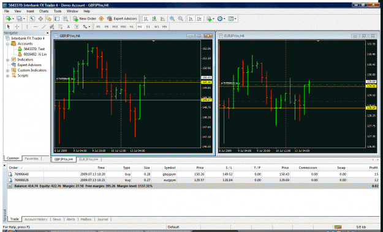This screenshot has width=383, height=232.
Task: Open the Templates dropdown arrow
Action: point(235,19)
